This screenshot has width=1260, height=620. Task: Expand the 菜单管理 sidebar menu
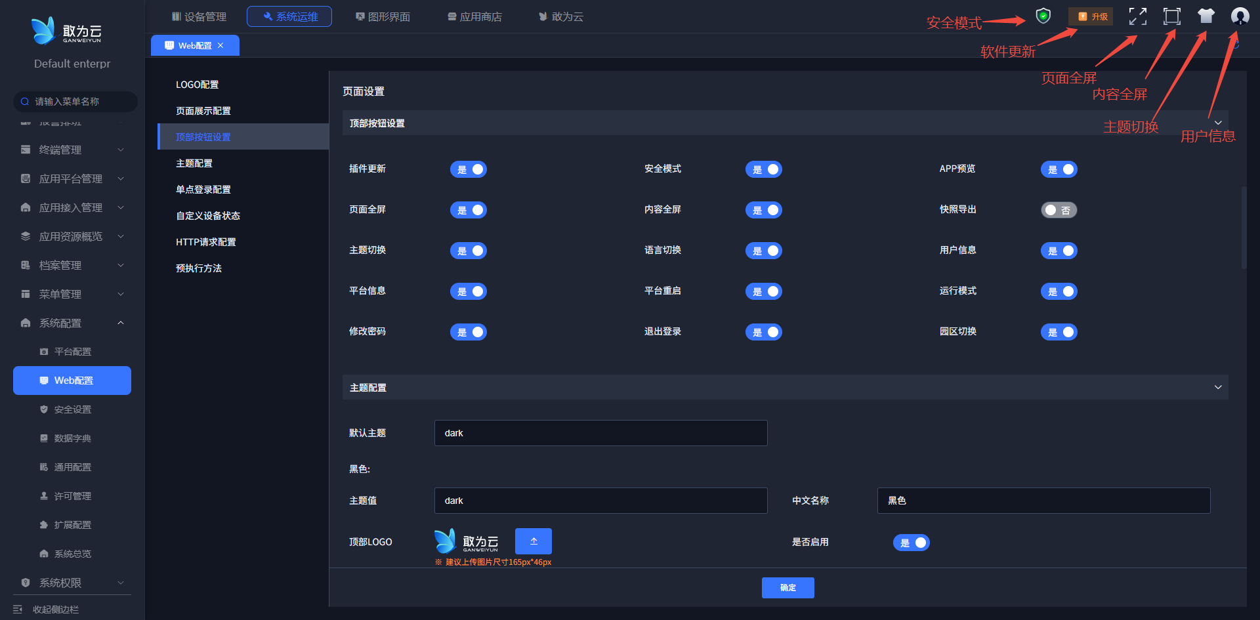coord(72,294)
